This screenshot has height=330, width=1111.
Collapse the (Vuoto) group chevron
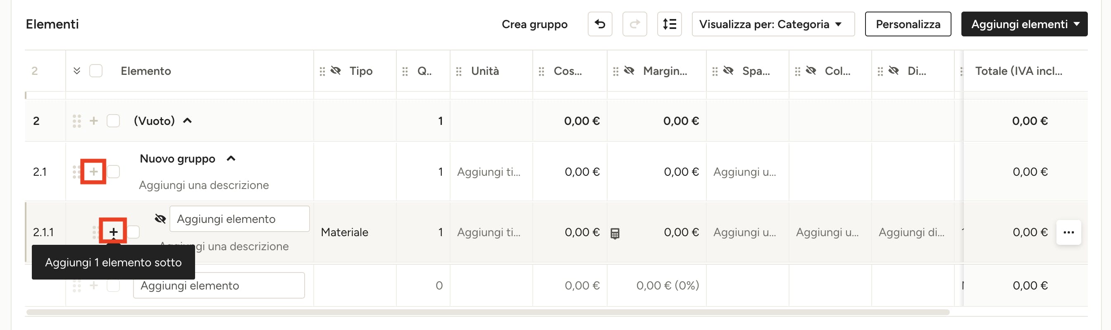click(187, 121)
